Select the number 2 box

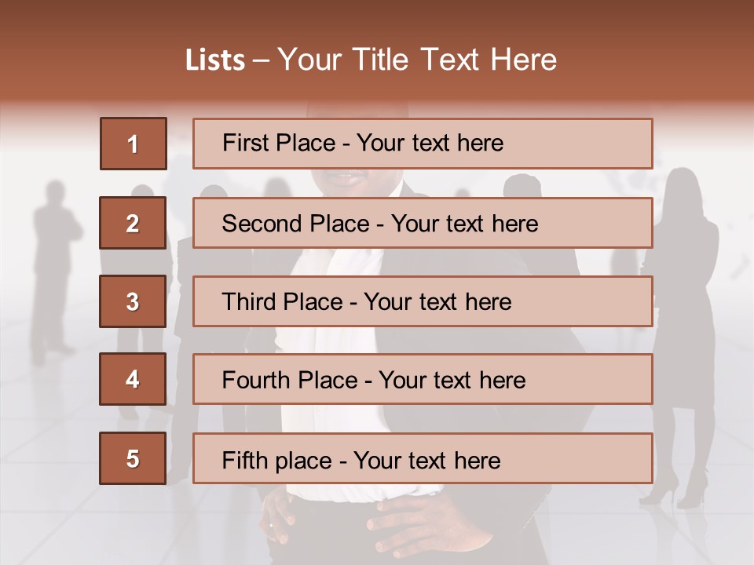tap(133, 223)
